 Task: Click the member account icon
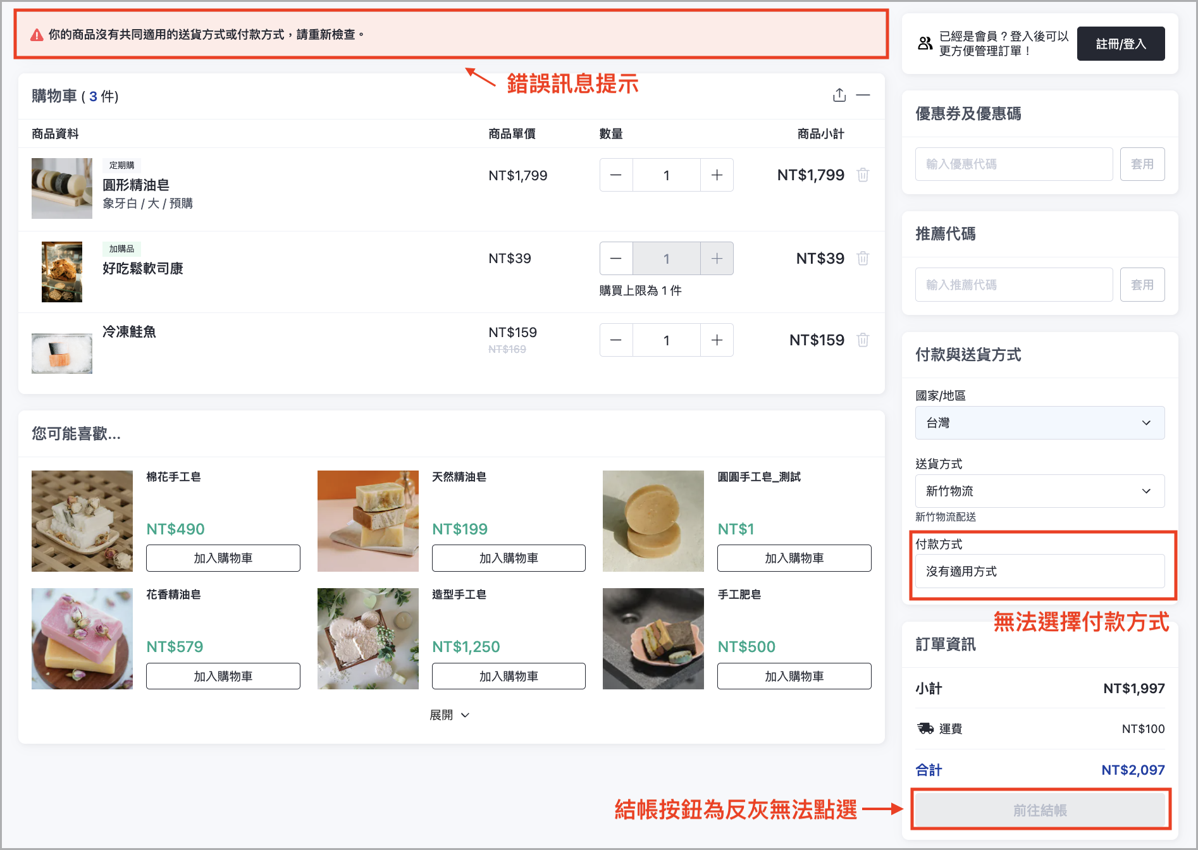tap(925, 44)
